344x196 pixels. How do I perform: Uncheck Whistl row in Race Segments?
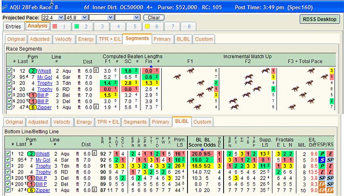coord(9,71)
